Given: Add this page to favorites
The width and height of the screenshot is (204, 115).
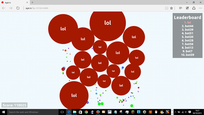Looking at the screenshot, I should pos(171,8).
